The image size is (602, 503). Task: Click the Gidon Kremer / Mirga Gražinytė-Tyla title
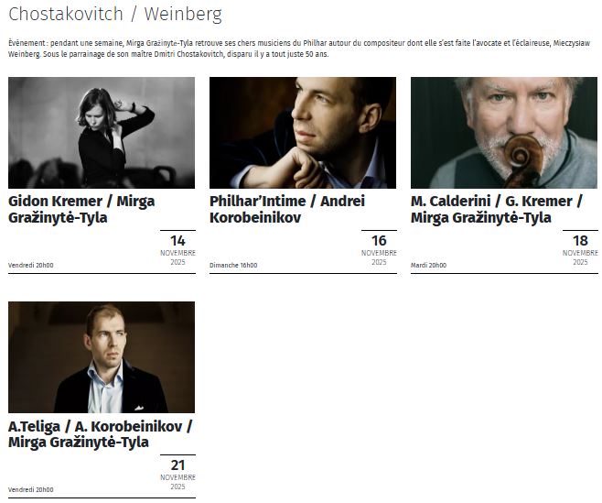point(81,209)
